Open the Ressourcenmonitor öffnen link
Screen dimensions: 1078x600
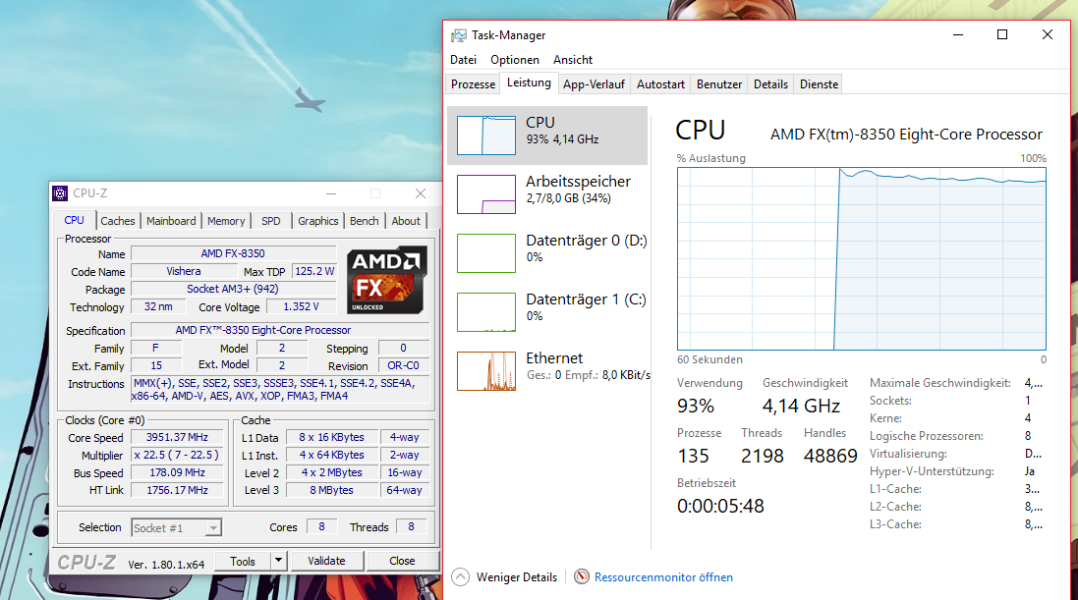(663, 577)
